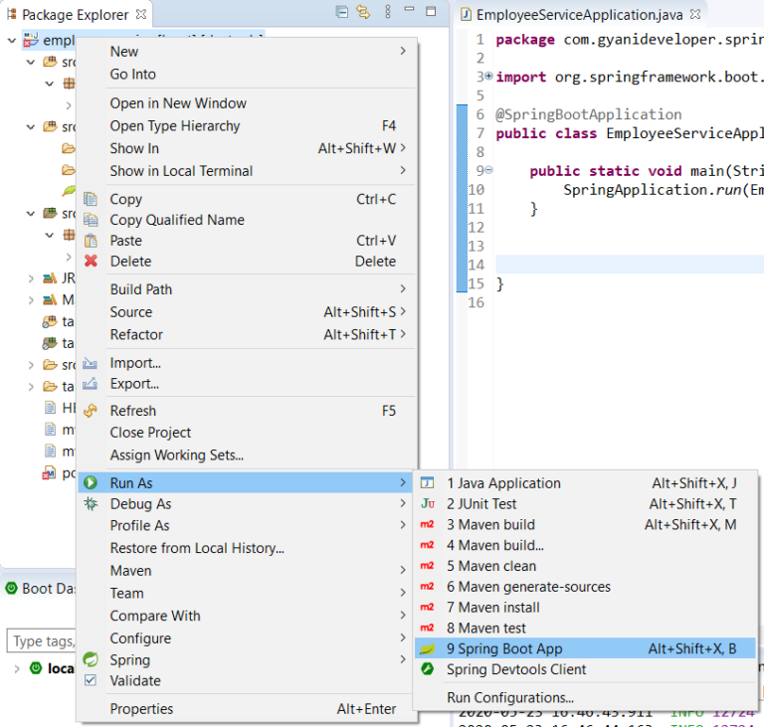Image resolution: width=764 pixels, height=727 pixels.
Task: Collapse the employee project tree node
Action: [12, 41]
